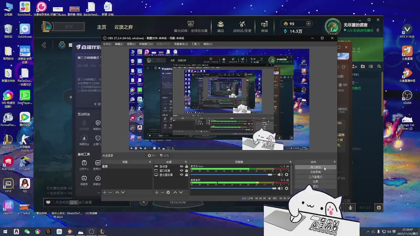This screenshot has width=420, height=236.
Task: Open the Scene Collection menu in OBS
Action: pos(181,44)
